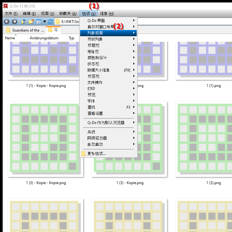Click file name 1 (3).png label
This screenshot has width=232, height=232.
click(x=213, y=183)
